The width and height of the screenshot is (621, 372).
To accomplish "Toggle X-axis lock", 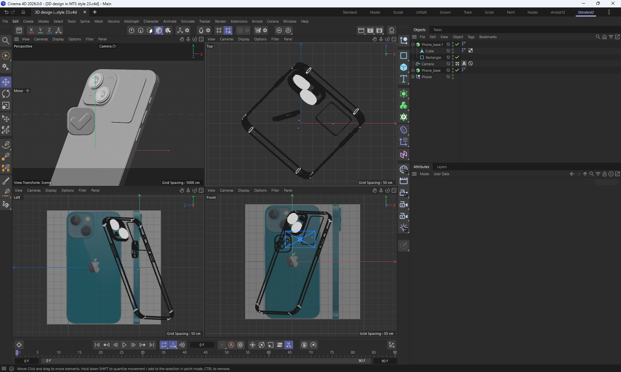I will (x=31, y=30).
